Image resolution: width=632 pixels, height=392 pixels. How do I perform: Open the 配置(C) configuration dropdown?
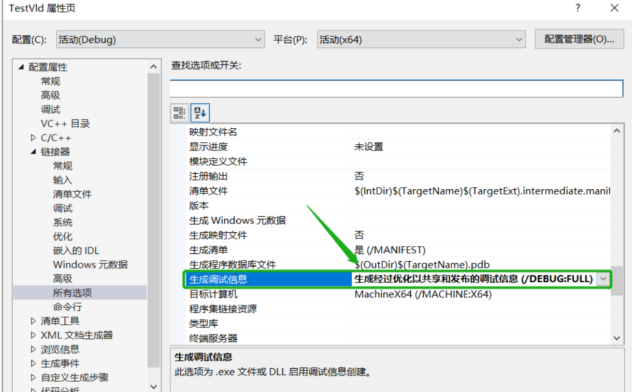257,39
